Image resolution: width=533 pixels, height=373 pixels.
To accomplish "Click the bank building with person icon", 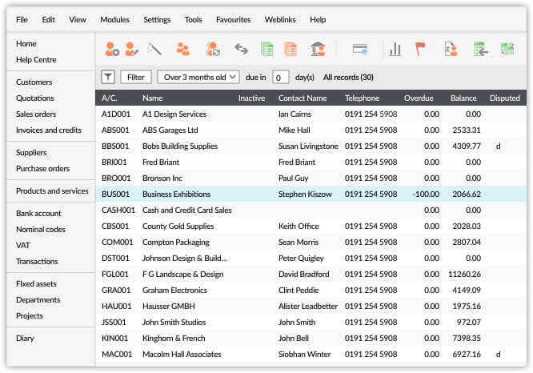I will point(318,50).
